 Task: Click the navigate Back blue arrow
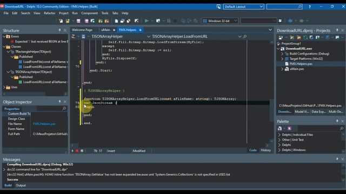(290, 21)
